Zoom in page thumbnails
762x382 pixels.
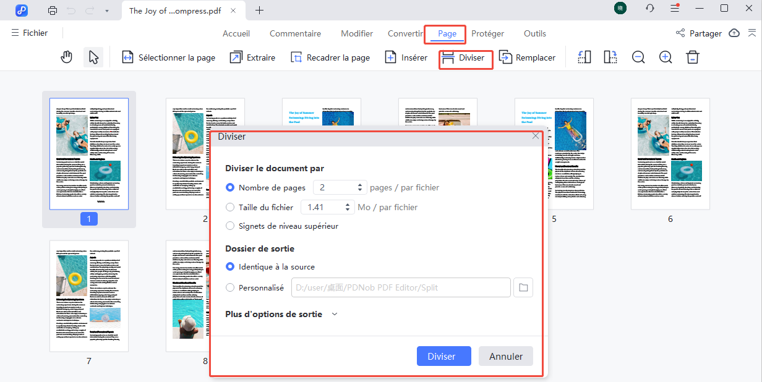[666, 57]
